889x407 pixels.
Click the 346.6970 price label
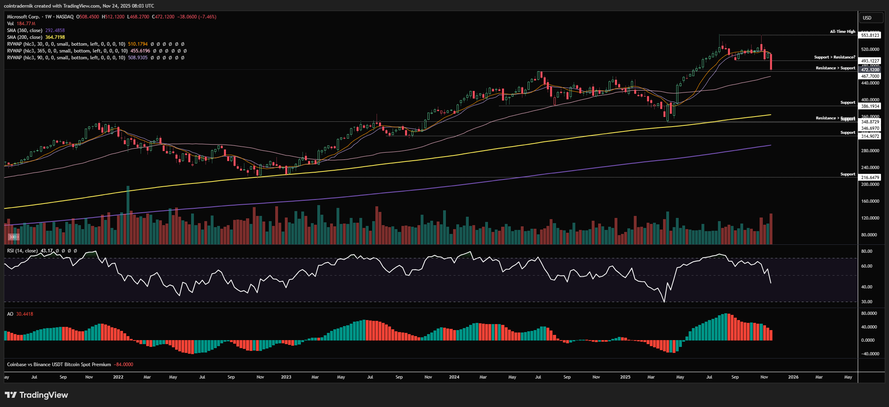click(870, 129)
